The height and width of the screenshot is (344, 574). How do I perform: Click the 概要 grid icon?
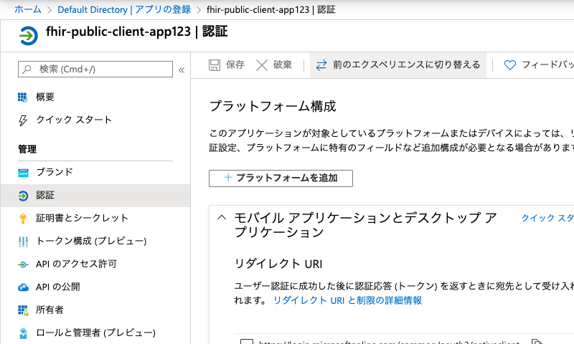[x=23, y=97]
